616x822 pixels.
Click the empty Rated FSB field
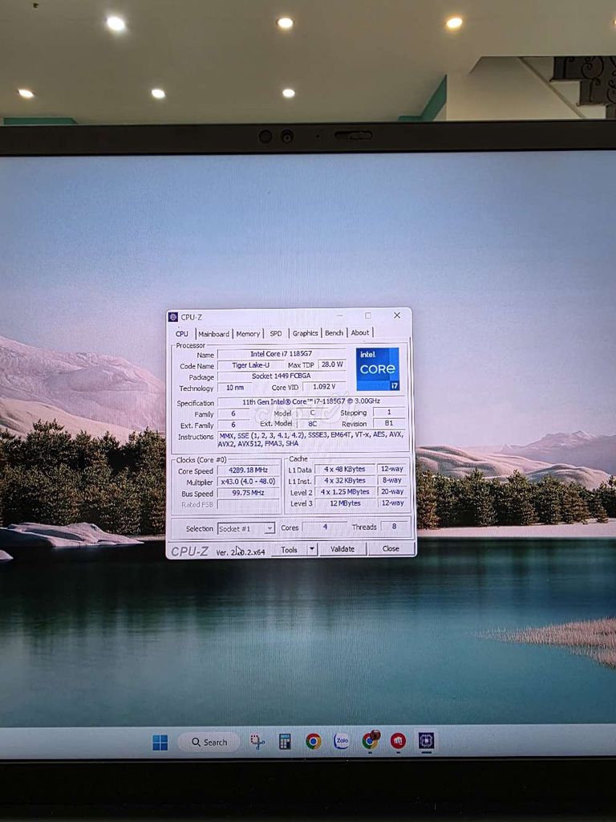(x=249, y=504)
